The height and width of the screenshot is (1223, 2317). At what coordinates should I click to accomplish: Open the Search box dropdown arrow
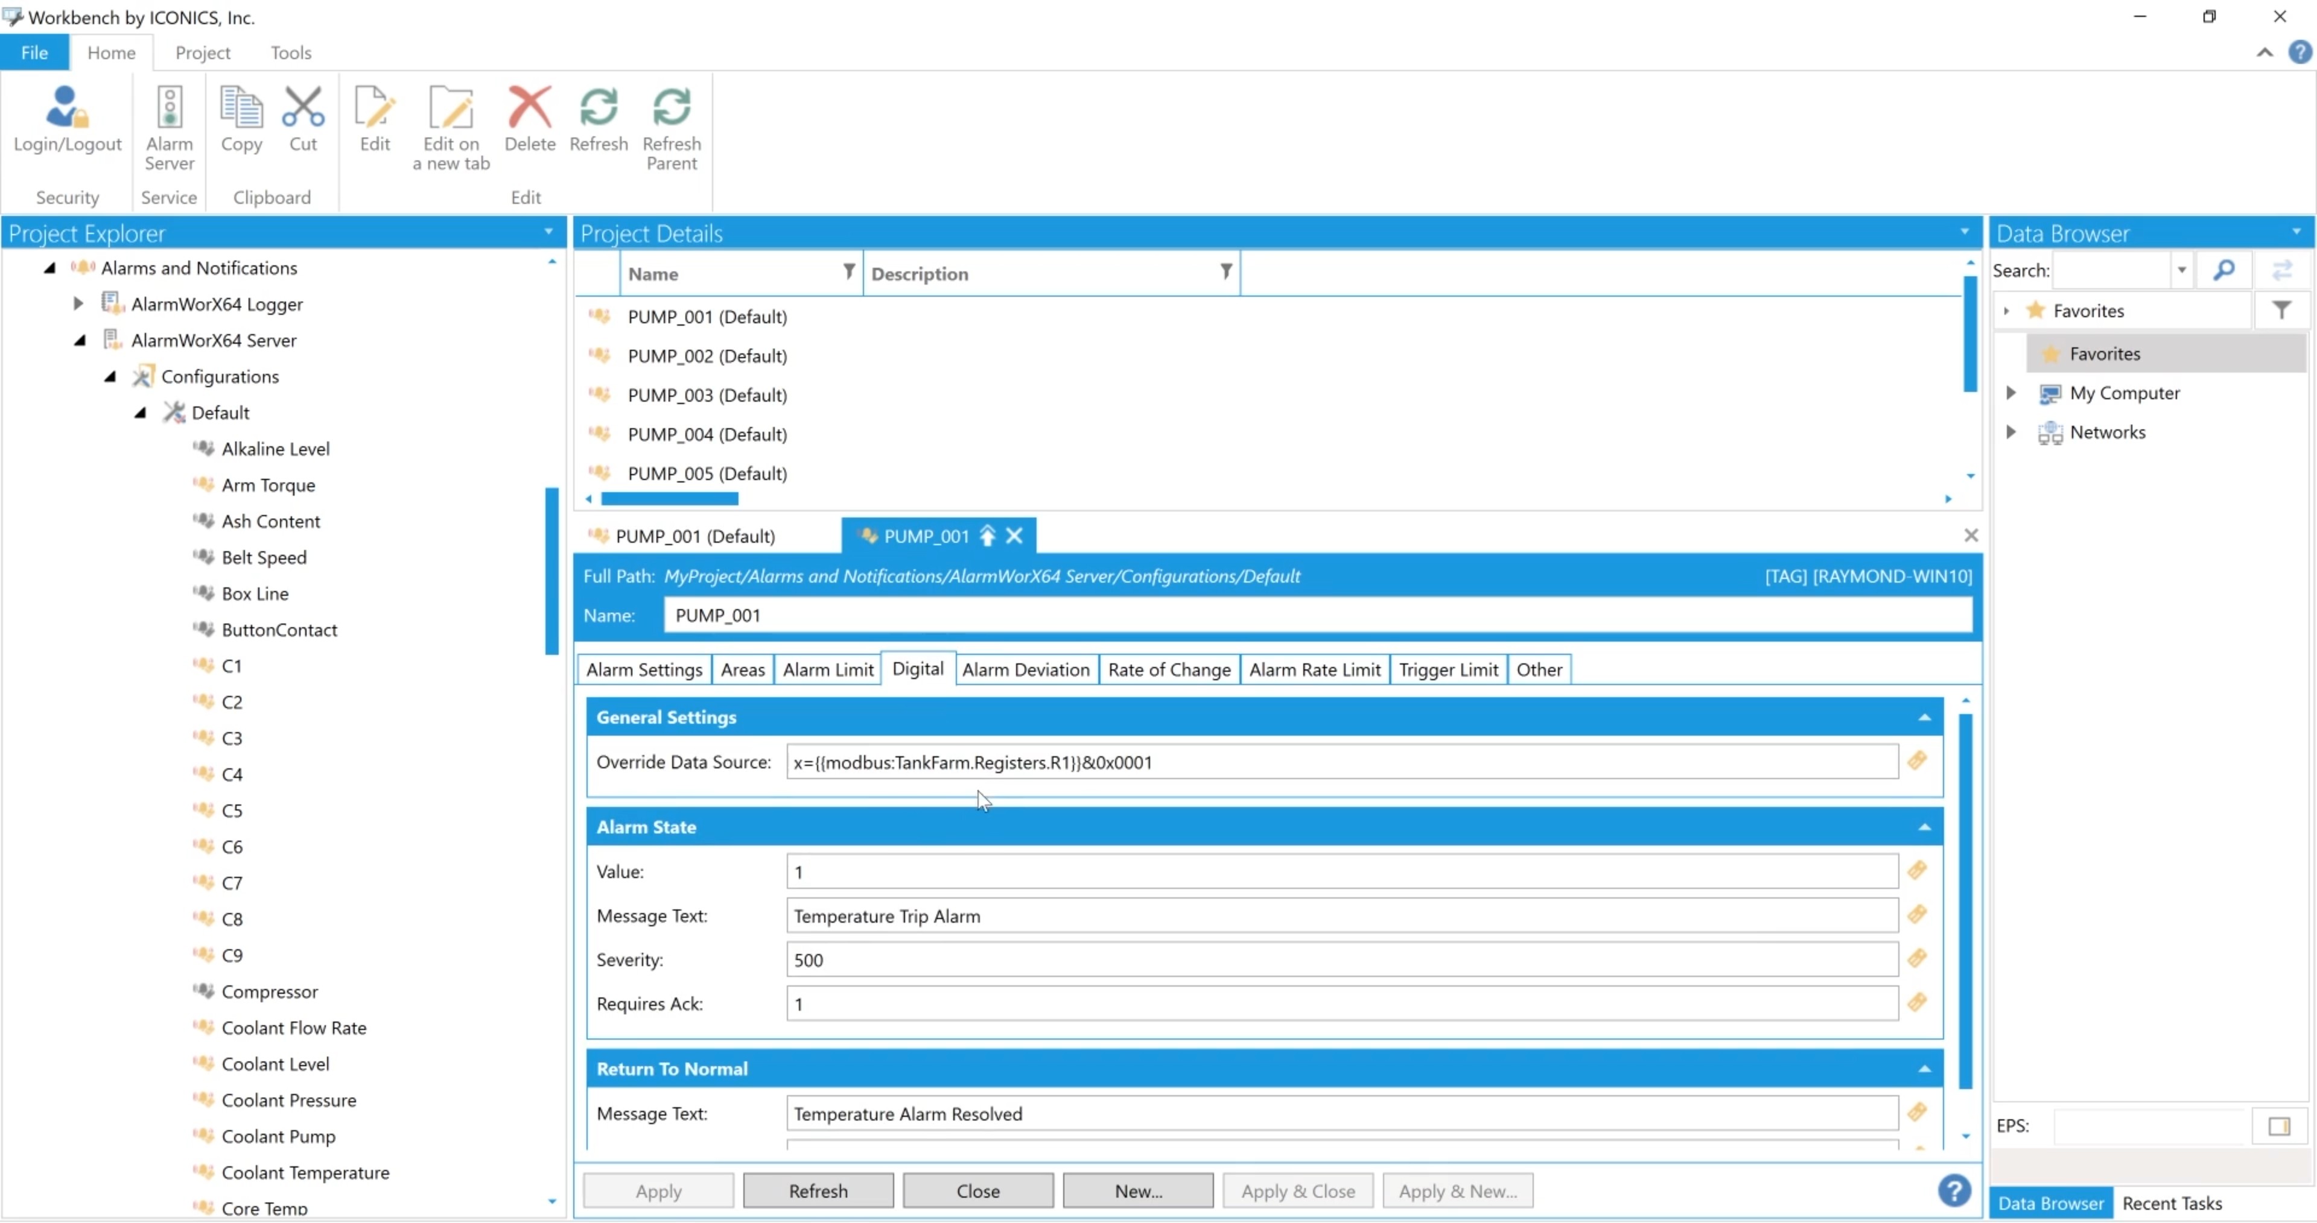2181,270
